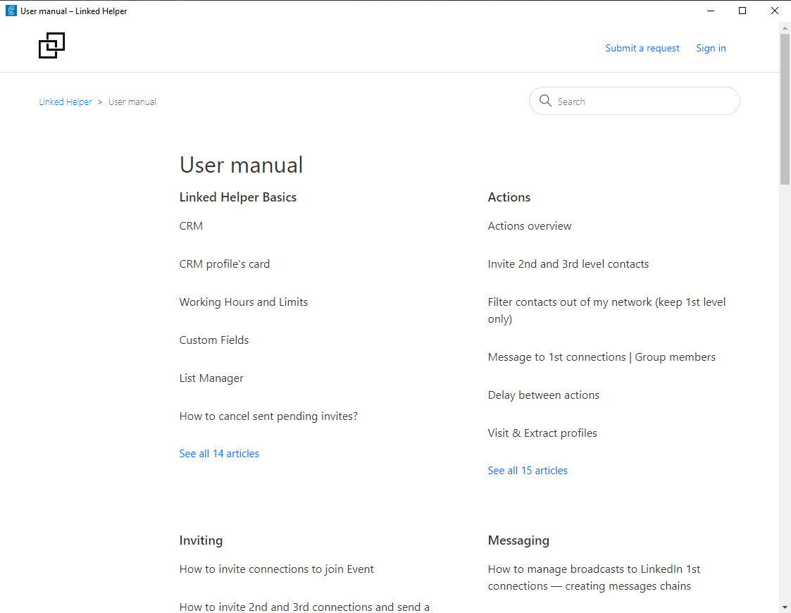Open CRM profile's card article
Image resolution: width=791 pixels, height=613 pixels.
pos(225,264)
